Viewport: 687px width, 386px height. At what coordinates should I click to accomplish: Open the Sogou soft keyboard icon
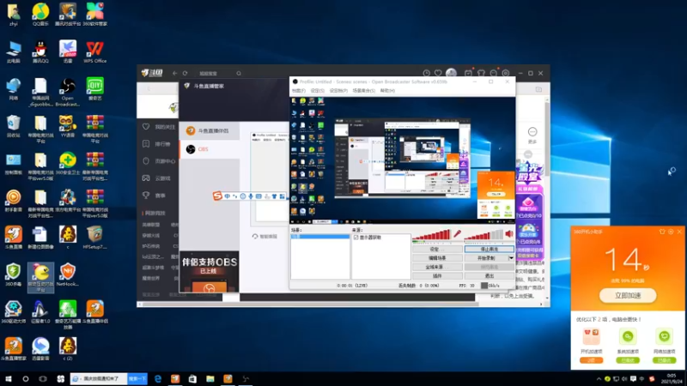point(258,196)
